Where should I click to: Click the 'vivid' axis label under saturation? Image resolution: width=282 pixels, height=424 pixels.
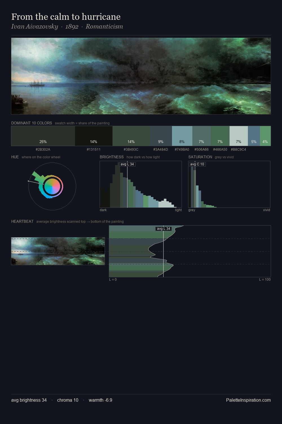[x=266, y=210]
